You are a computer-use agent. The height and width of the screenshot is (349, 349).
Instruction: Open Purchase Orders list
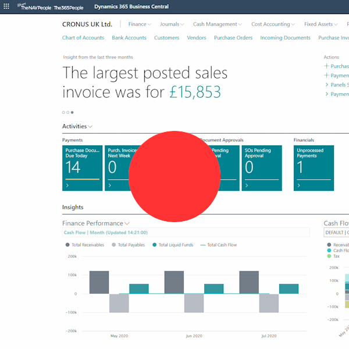click(x=233, y=38)
